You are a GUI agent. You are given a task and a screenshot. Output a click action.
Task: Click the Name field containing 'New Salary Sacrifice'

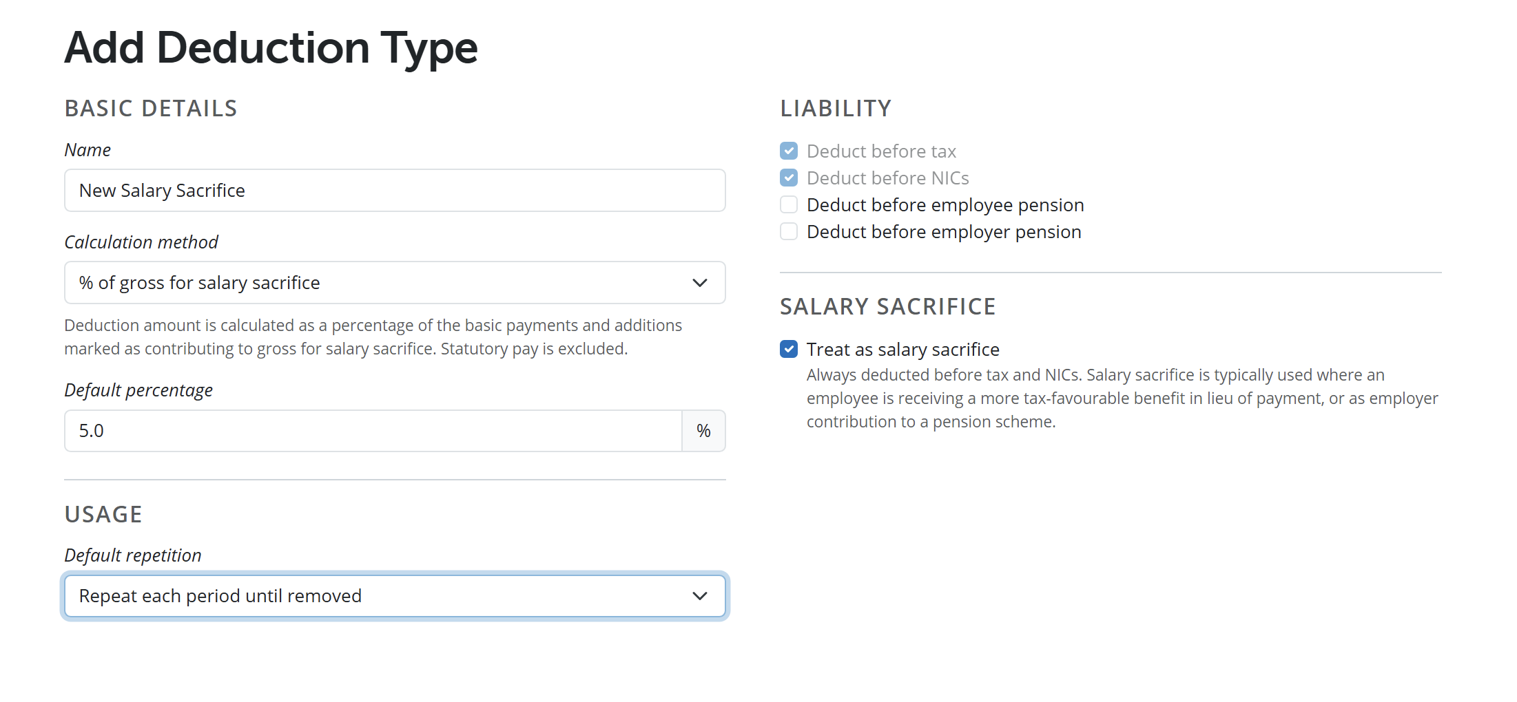[x=395, y=191]
